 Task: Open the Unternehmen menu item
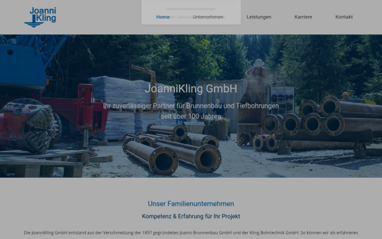click(208, 17)
